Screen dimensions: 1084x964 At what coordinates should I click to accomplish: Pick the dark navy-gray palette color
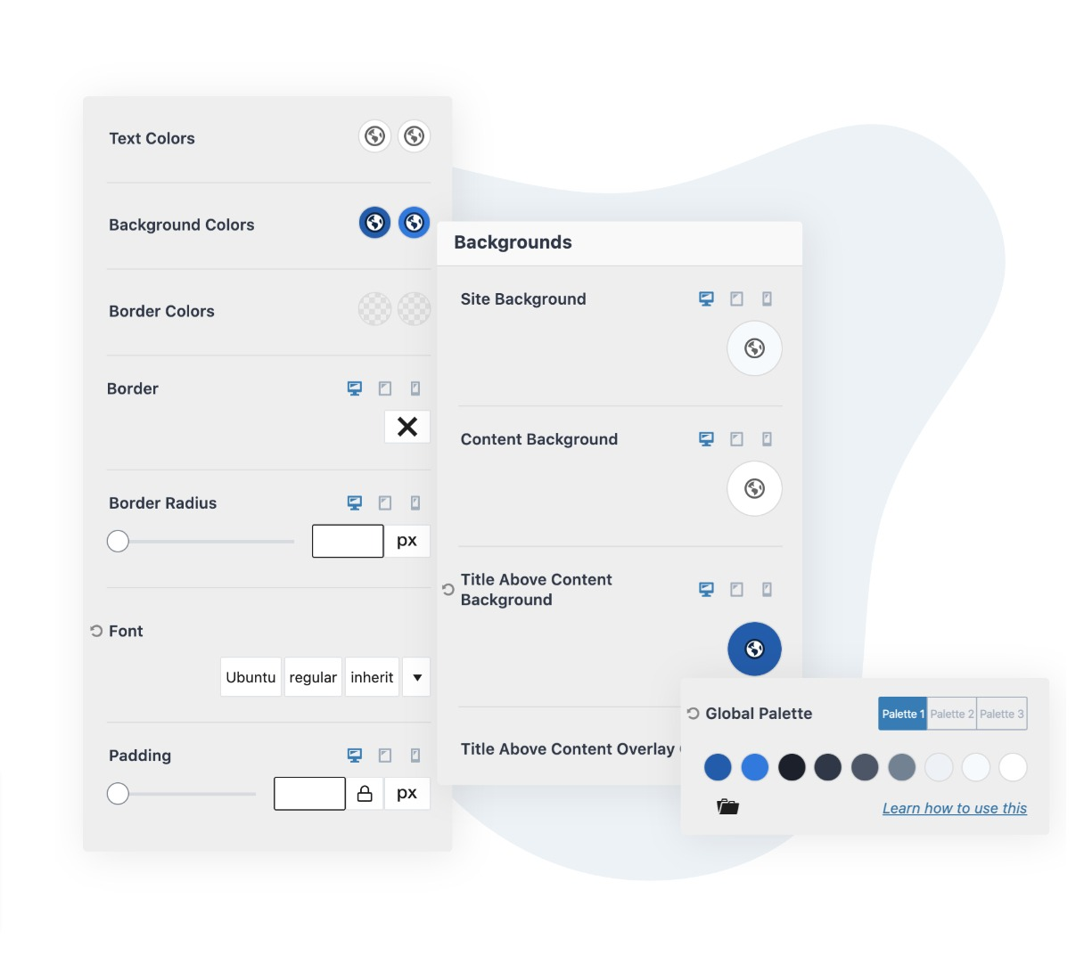click(x=828, y=767)
